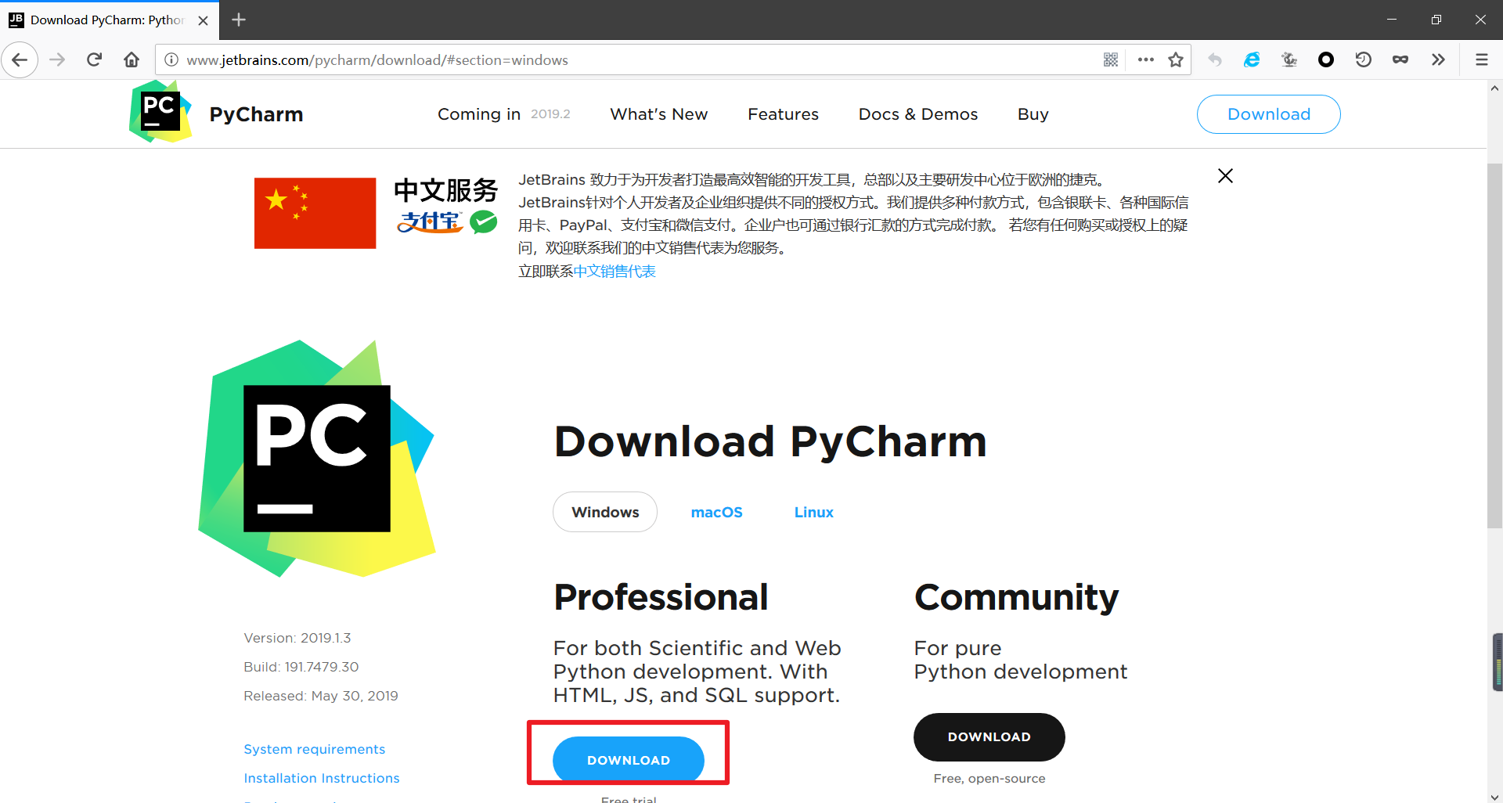This screenshot has height=803, width=1503.
Task: Click the browser Forward arrow button
Action: pyautogui.click(x=57, y=60)
